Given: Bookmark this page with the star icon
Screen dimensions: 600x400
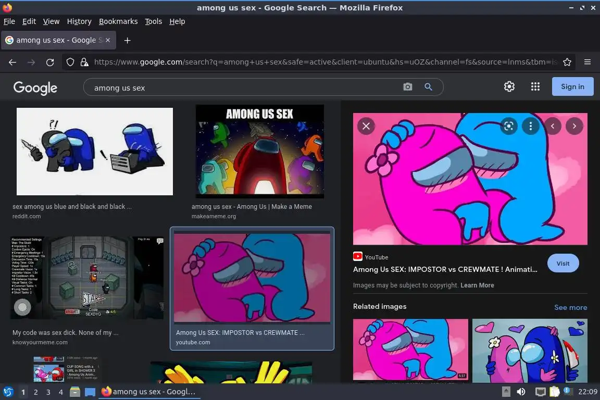Looking at the screenshot, I should 567,62.
